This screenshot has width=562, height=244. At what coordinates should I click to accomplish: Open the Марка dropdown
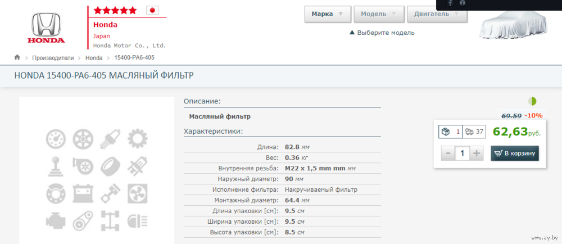click(x=327, y=14)
